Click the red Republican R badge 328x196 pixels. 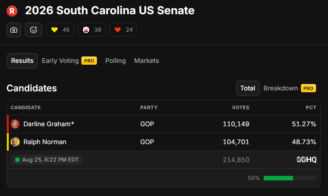coord(12,11)
